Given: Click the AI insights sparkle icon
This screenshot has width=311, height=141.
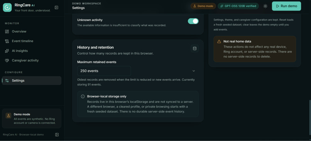Looking at the screenshot, I should point(7,51).
